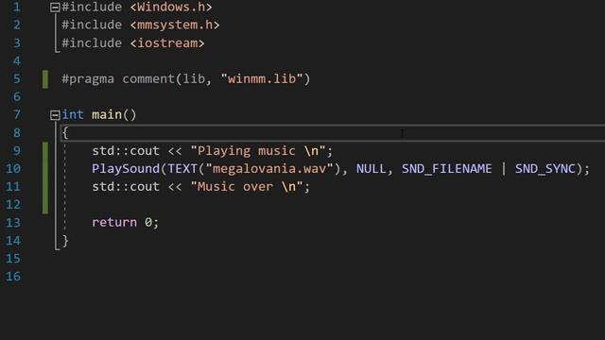Image resolution: width=605 pixels, height=340 pixels.
Task: Click on "winmm.lib" string
Action: tap(262, 79)
